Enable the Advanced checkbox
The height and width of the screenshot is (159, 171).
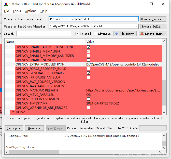point(95,34)
